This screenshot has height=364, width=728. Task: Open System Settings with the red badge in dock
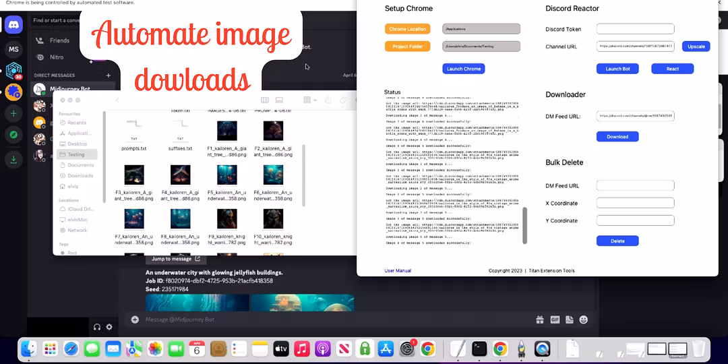coord(407,348)
